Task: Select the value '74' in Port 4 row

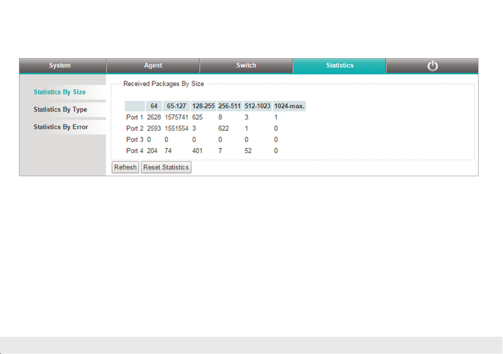Action: coord(168,151)
